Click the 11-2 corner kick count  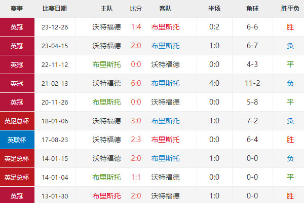point(252,83)
